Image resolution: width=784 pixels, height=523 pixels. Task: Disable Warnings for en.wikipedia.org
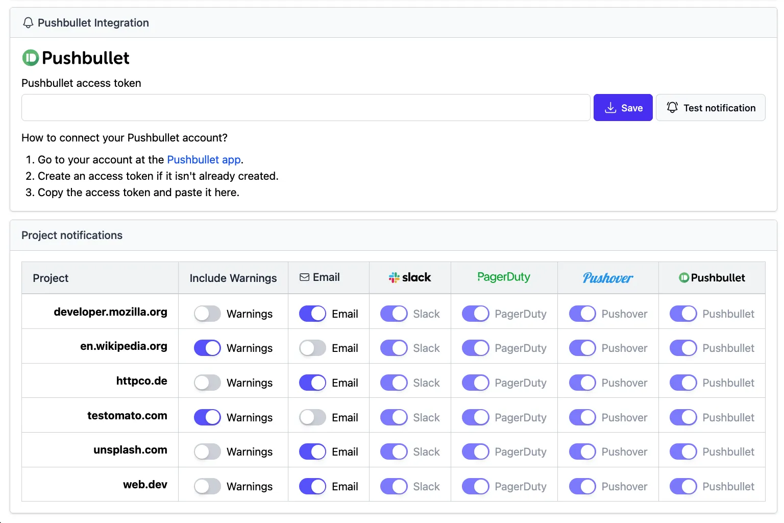tap(207, 348)
